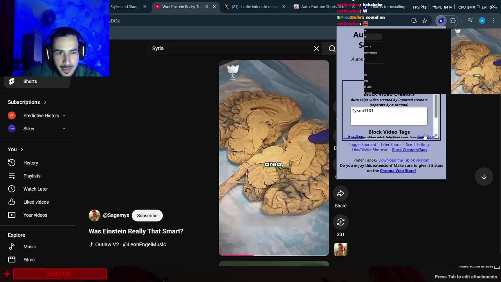Subscribe to @Sagemys

(147, 215)
